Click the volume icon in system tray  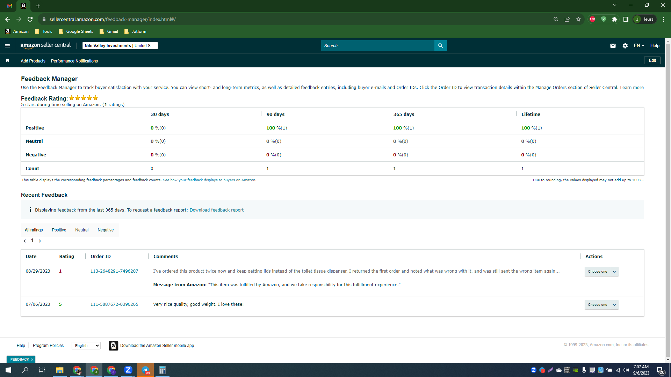[626, 370]
